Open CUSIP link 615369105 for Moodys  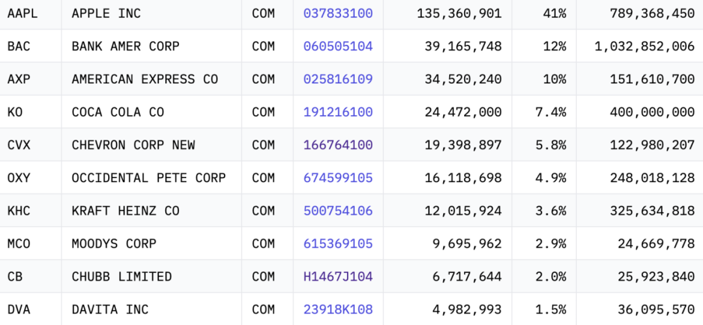pyautogui.click(x=338, y=244)
